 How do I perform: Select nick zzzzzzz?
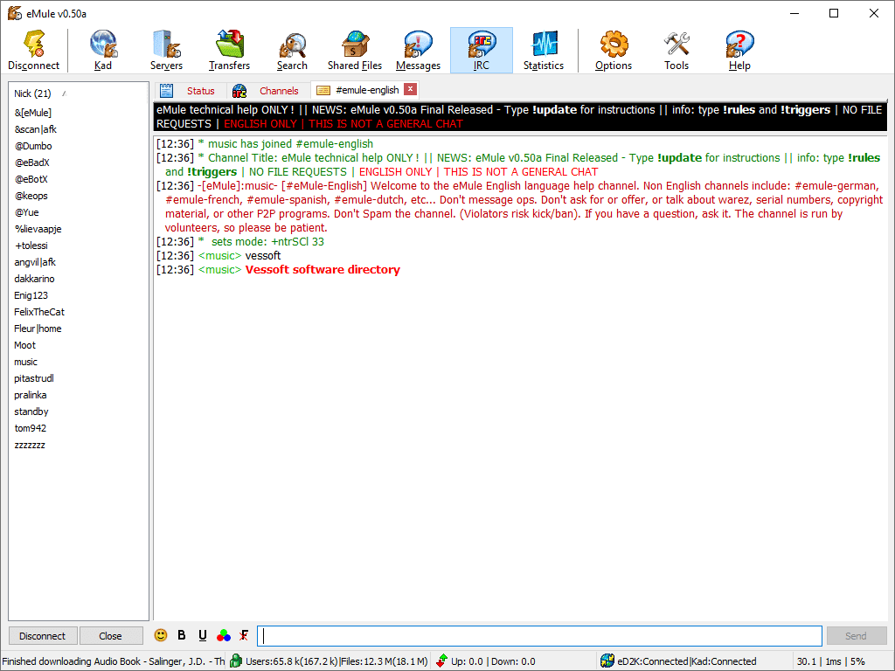[x=30, y=445]
